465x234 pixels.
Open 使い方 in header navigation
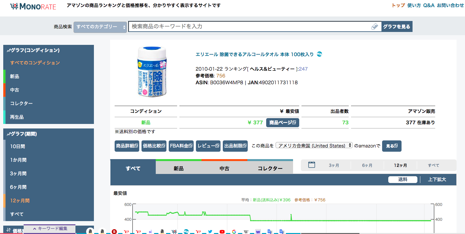tap(414, 5)
